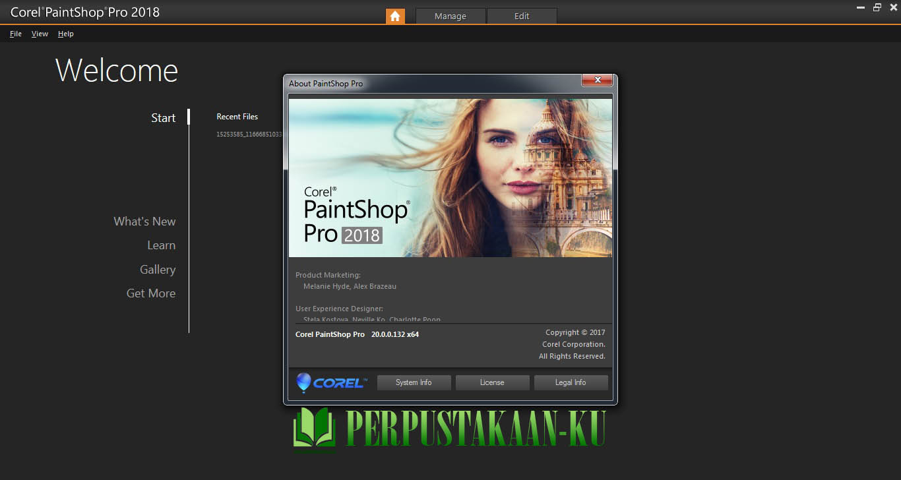
Task: Click the Legal Info button
Action: [571, 382]
